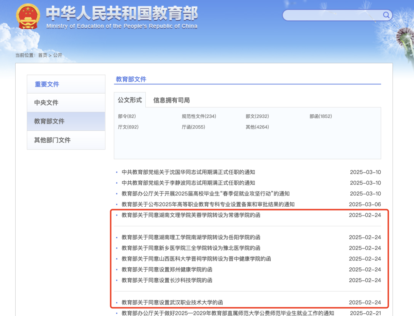Filter by 部文(2932) category

tap(257, 116)
